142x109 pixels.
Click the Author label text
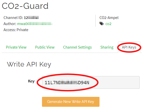10,24
